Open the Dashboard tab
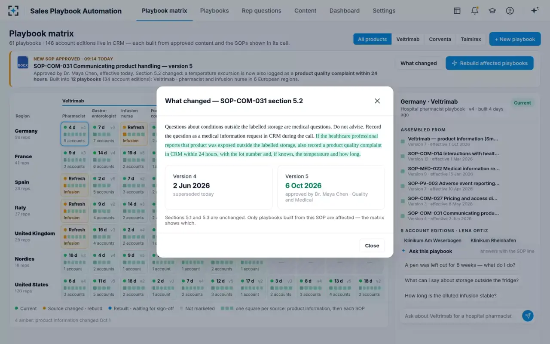 [x=345, y=11]
